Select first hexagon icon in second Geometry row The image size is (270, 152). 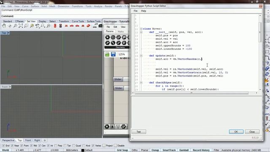(x=108, y=43)
